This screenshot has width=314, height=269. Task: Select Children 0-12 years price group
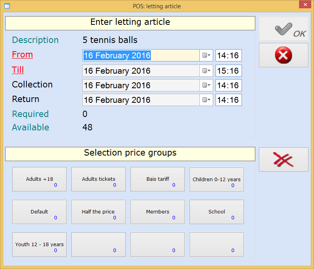point(217,180)
